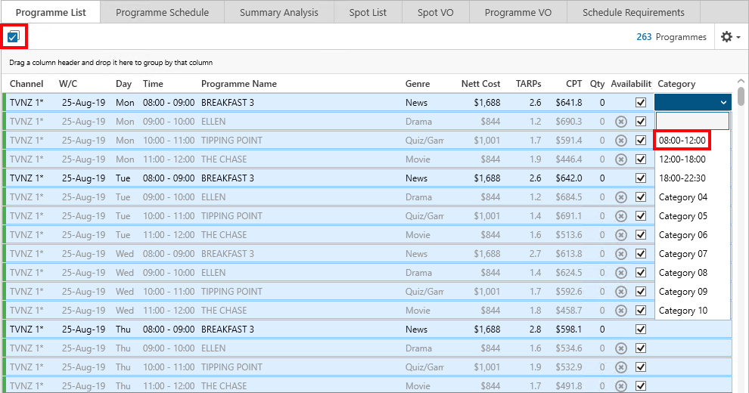Toggle availability checkbox for Wed BREAKFAST 3
Screen dimensions: 749x393
click(x=641, y=254)
